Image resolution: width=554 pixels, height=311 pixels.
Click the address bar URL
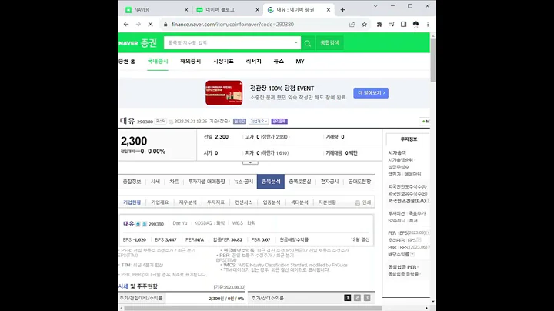click(x=232, y=25)
